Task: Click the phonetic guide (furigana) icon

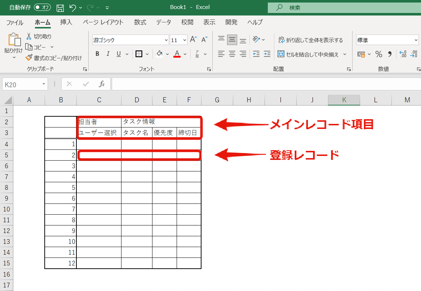Action: tap(197, 54)
